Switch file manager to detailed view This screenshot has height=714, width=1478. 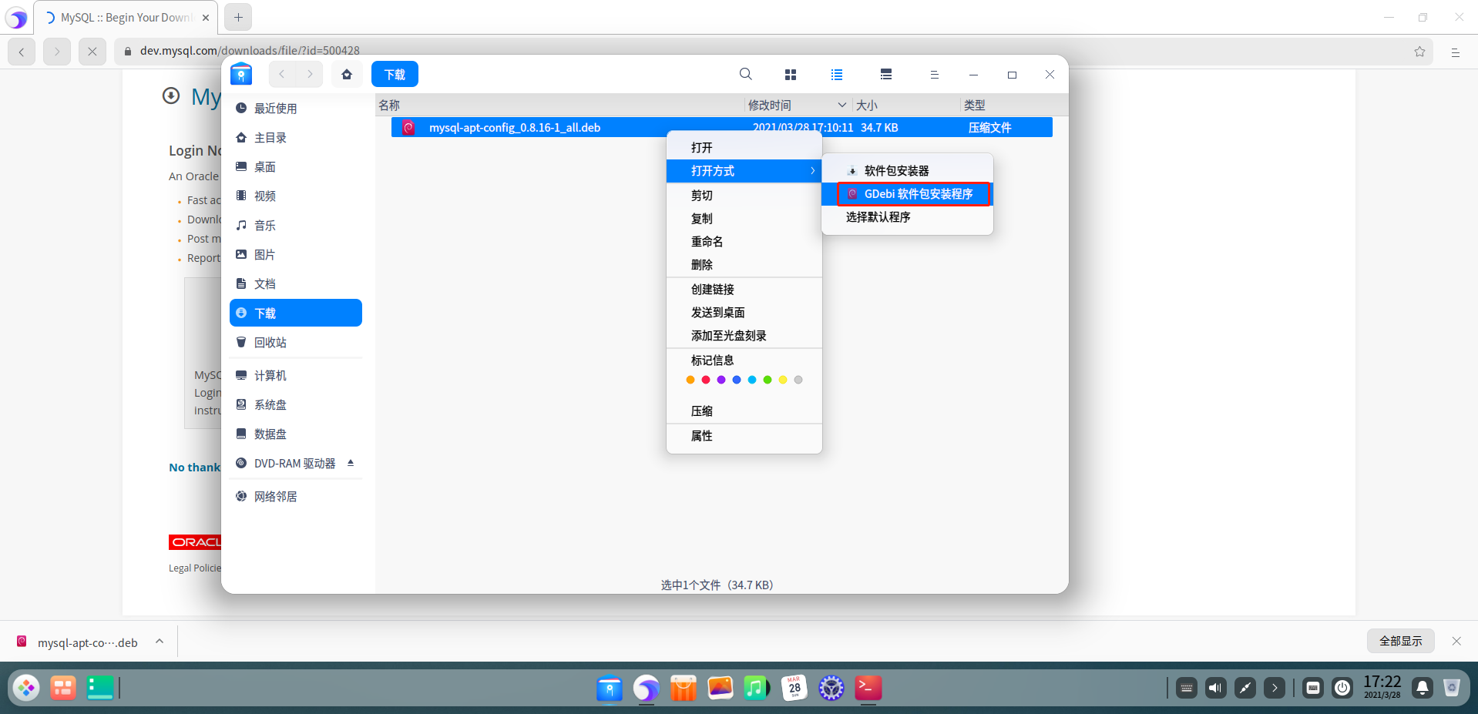click(x=886, y=75)
